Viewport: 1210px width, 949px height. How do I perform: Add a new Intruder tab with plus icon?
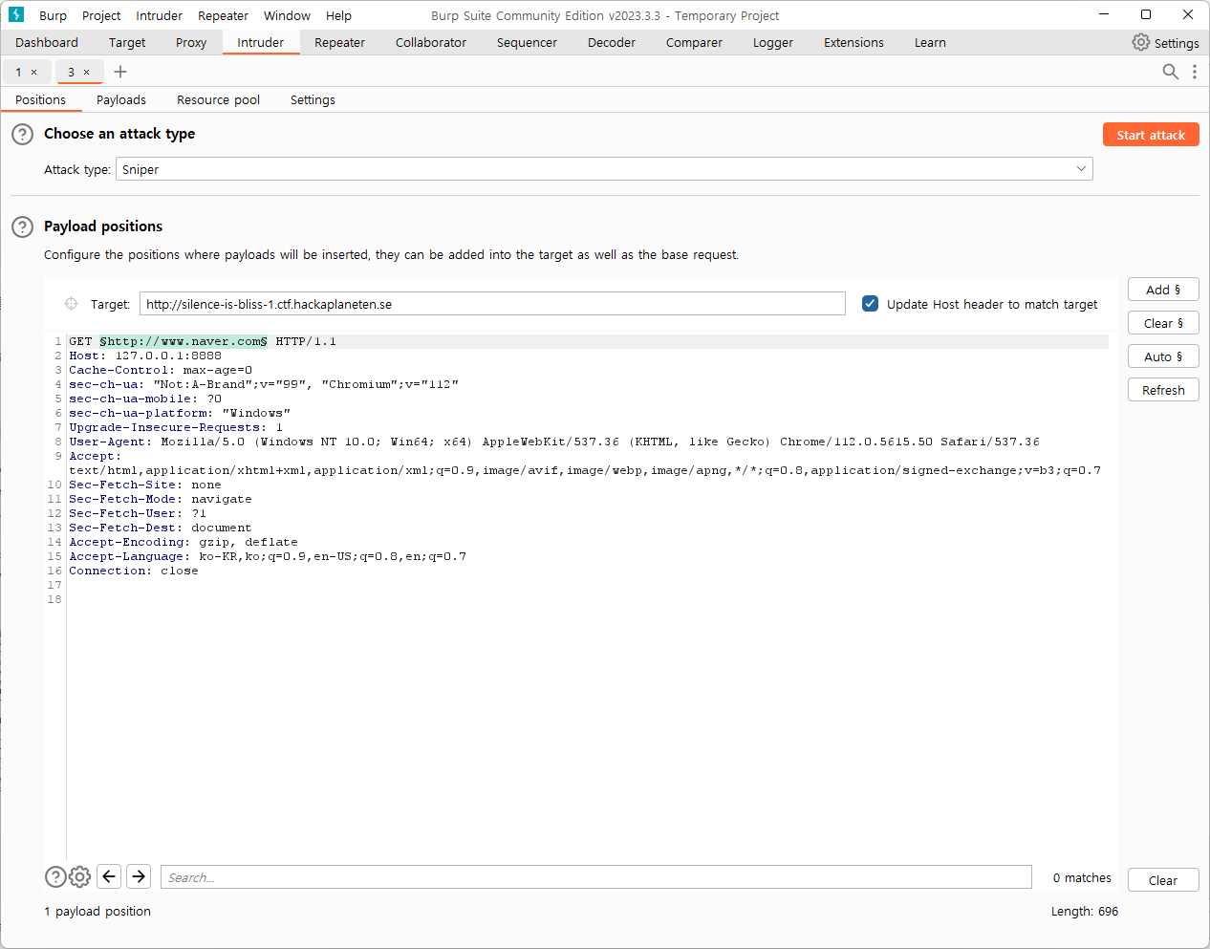coord(120,72)
